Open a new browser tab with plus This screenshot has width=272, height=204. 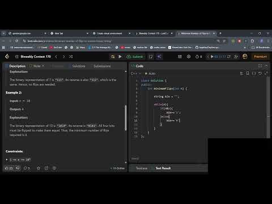coord(220,33)
